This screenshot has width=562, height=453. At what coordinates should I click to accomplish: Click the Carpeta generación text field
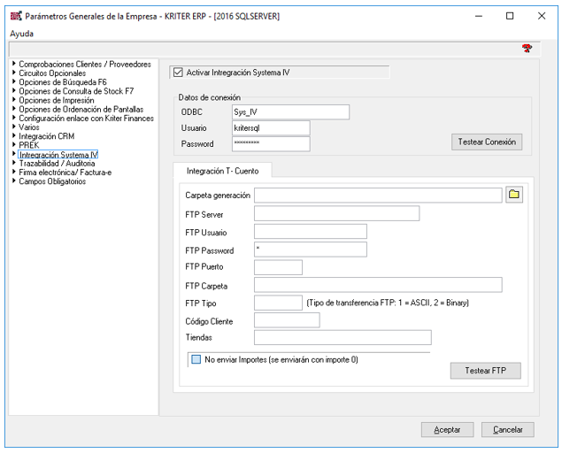click(378, 196)
